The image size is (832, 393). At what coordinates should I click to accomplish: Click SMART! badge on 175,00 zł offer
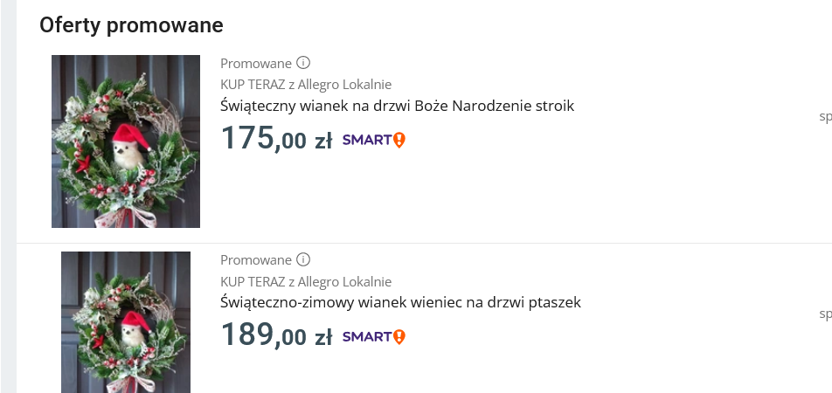(x=374, y=140)
